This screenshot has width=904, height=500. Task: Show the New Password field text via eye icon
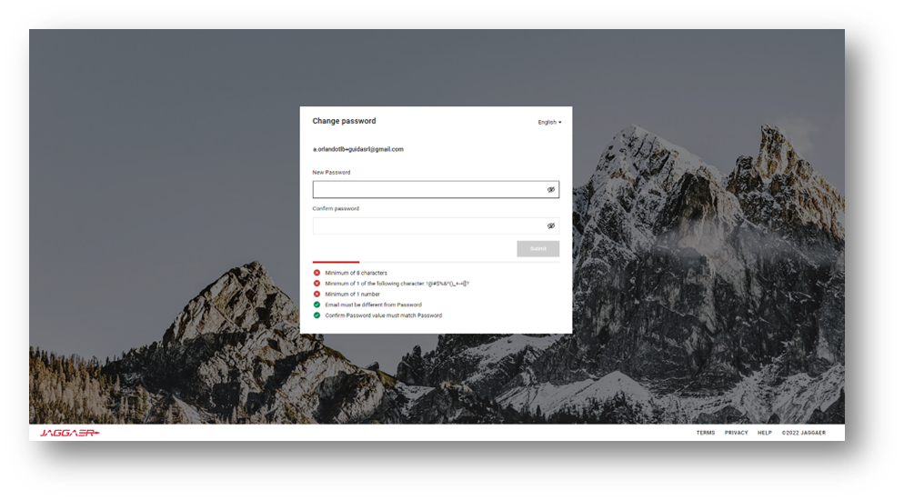click(x=550, y=190)
